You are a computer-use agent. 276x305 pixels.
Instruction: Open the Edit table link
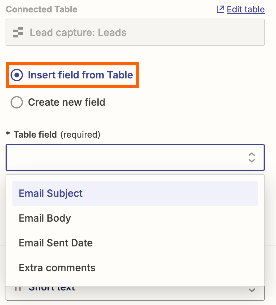click(246, 9)
